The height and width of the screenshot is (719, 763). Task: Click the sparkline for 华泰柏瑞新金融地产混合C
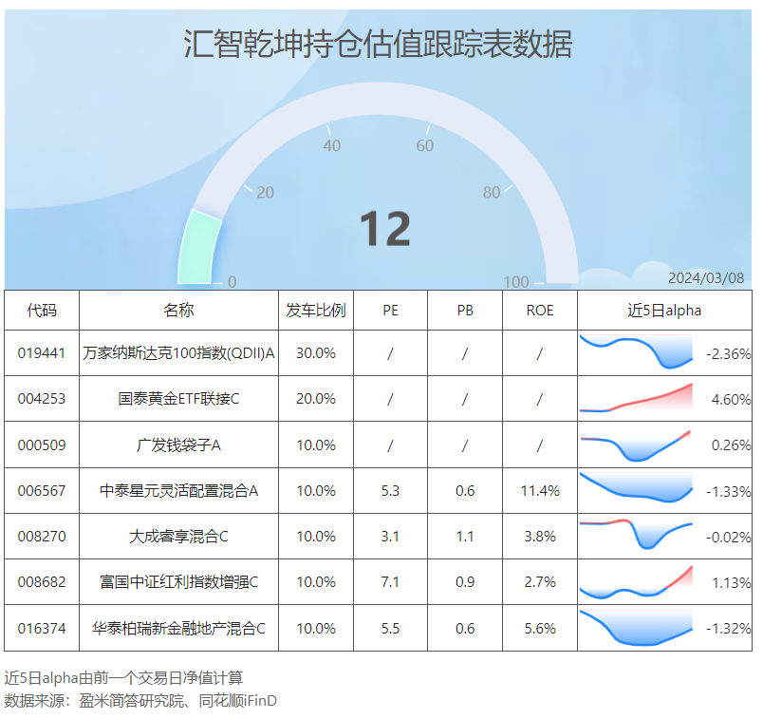tap(636, 628)
